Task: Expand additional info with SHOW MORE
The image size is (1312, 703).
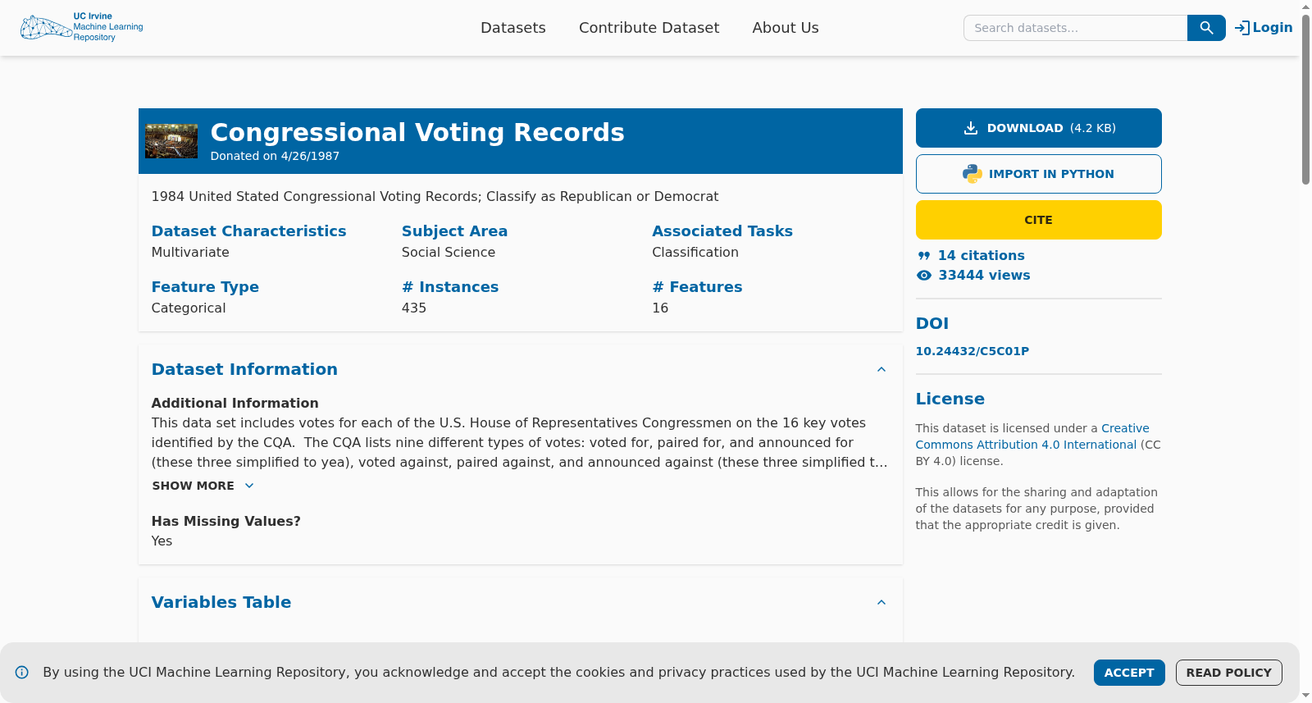Action: coord(203,486)
